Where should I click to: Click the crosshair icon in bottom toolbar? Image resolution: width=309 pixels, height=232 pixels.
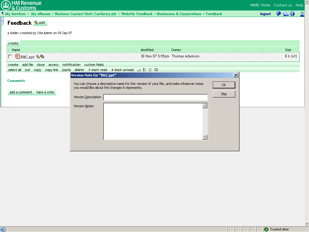(156, 70)
